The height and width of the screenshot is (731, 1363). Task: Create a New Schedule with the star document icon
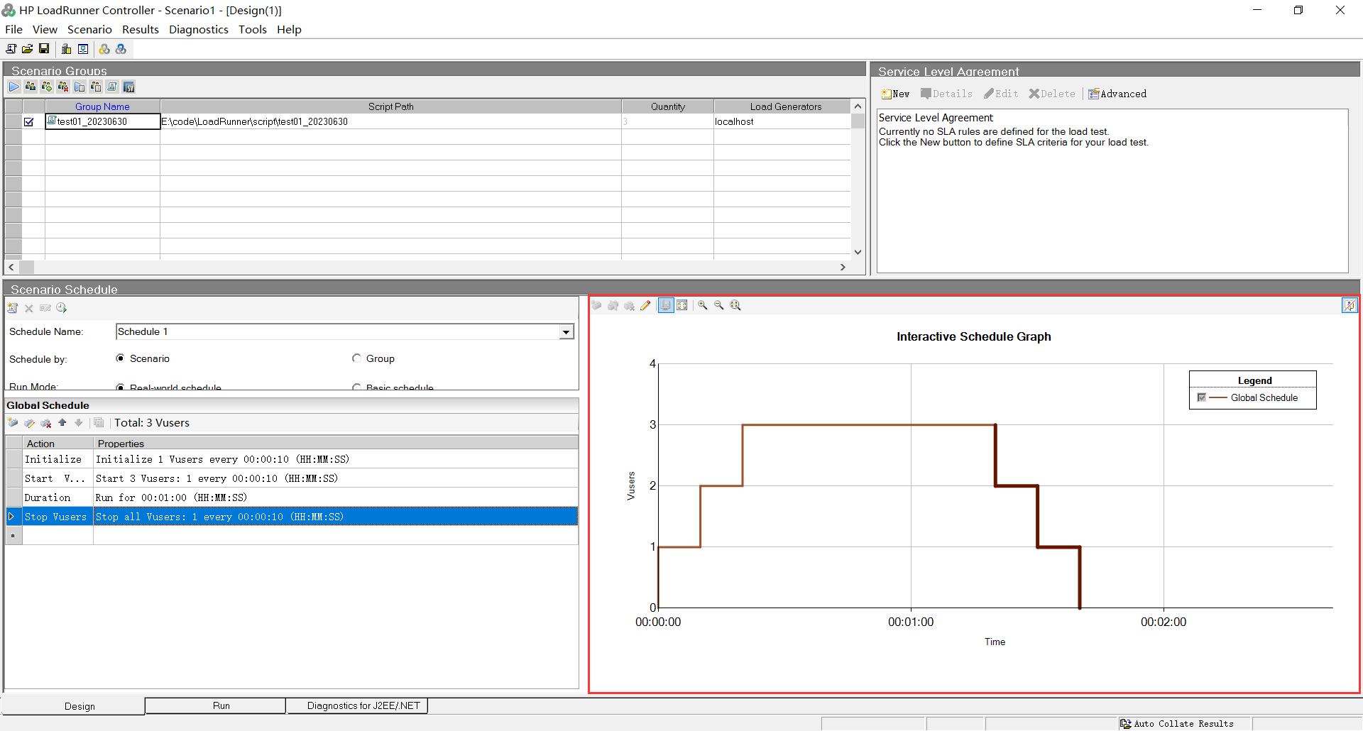coord(13,308)
